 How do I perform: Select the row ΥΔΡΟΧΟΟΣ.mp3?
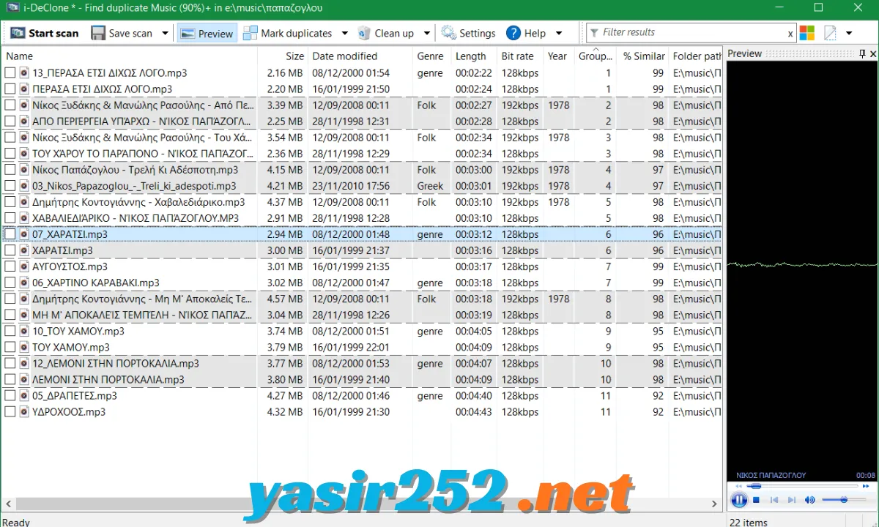coord(362,411)
